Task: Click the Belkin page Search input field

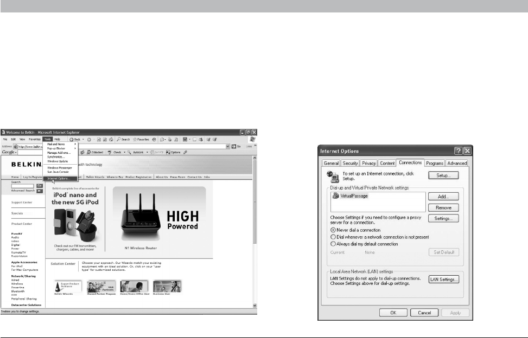Action: (23, 186)
